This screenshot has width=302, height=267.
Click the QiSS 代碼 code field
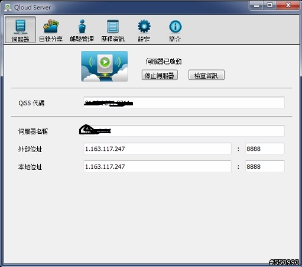point(184,102)
